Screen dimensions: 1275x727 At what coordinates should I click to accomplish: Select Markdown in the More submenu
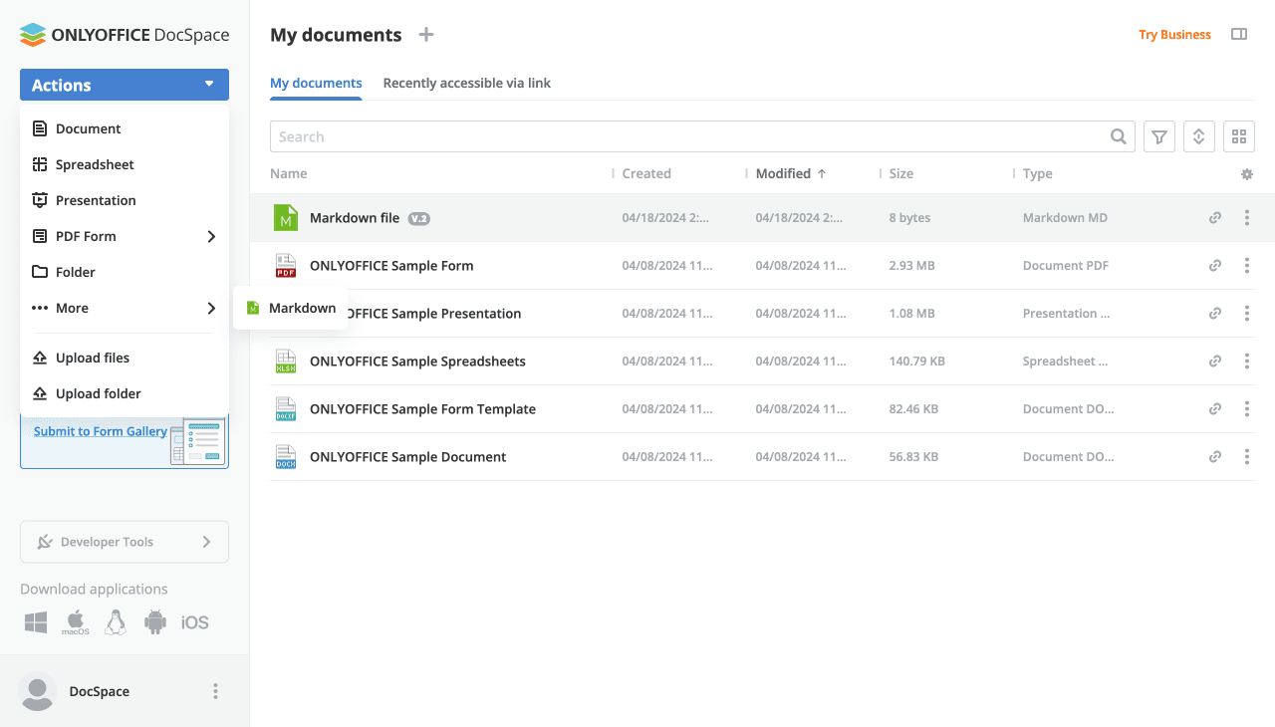point(291,308)
